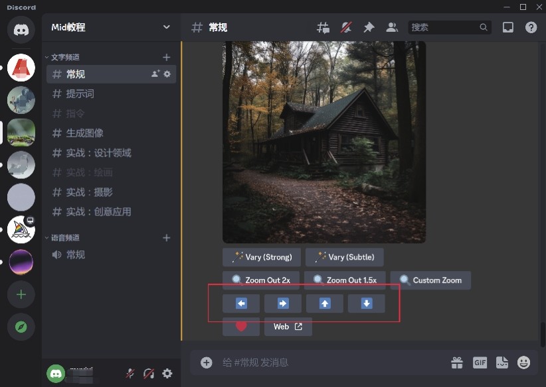546x387 pixels.
Task: Send a gift with Nitro icon
Action: pyautogui.click(x=456, y=362)
